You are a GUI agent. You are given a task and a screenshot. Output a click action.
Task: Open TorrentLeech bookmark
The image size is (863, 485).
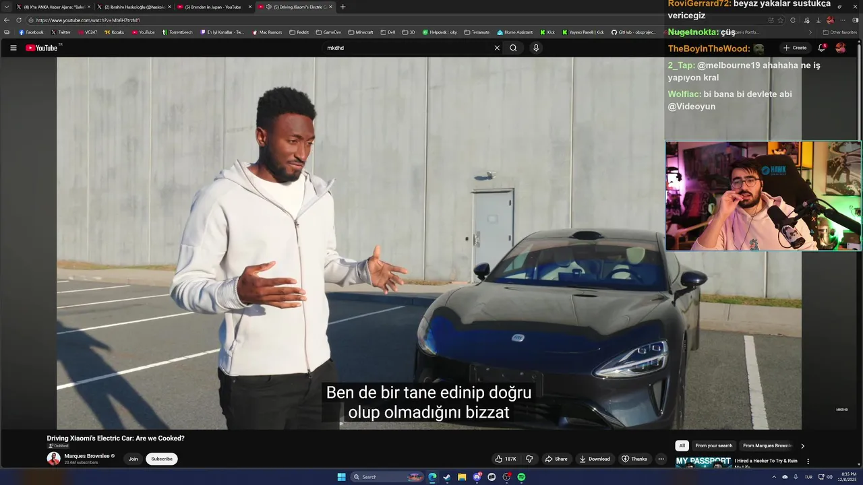pyautogui.click(x=177, y=32)
